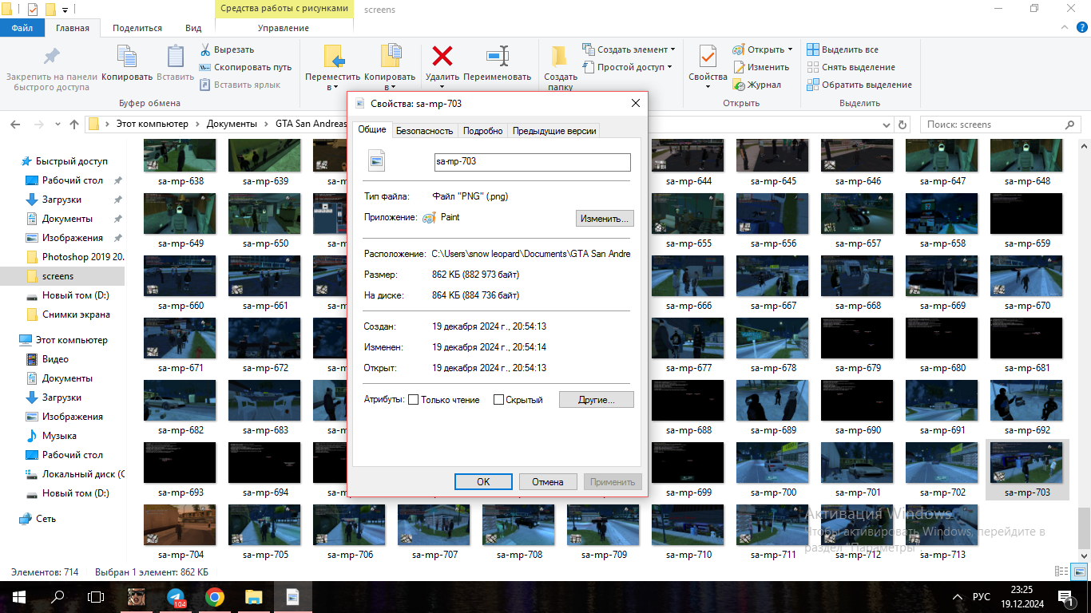The image size is (1091, 613).
Task: Click the red Delete (Удалить) icon
Action: coord(442,57)
